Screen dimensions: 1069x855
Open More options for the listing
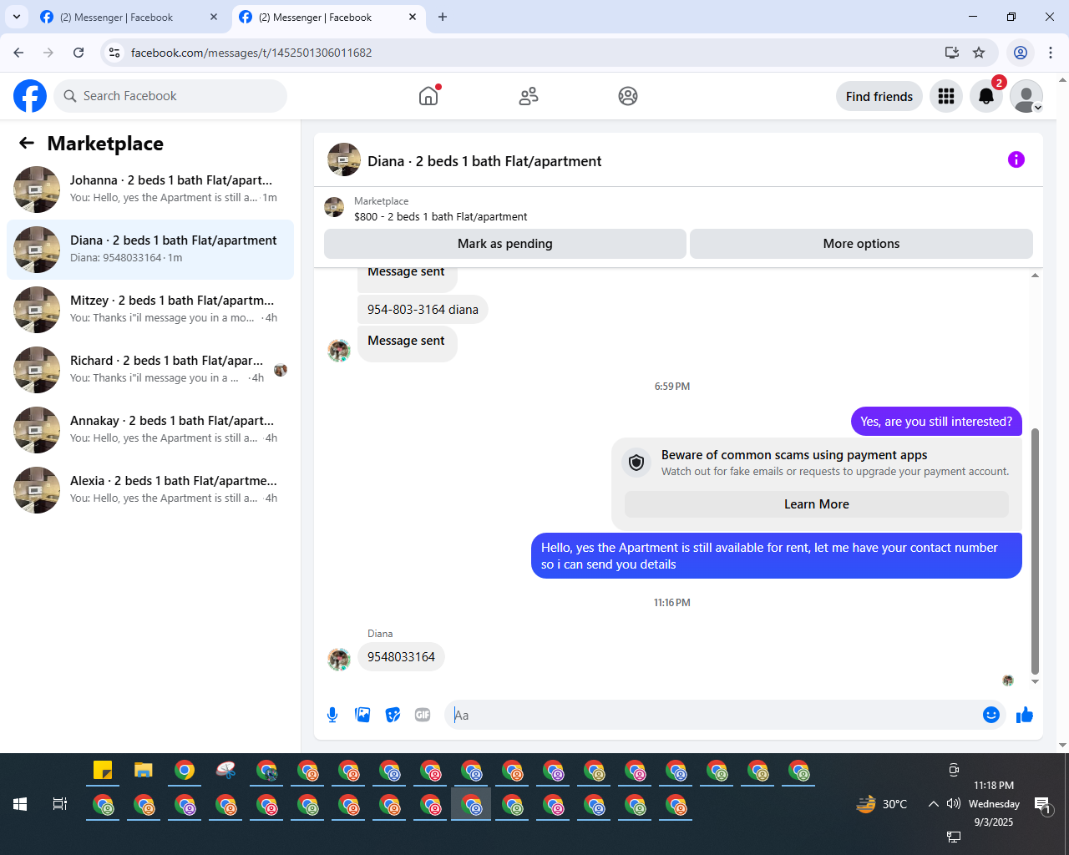click(861, 244)
